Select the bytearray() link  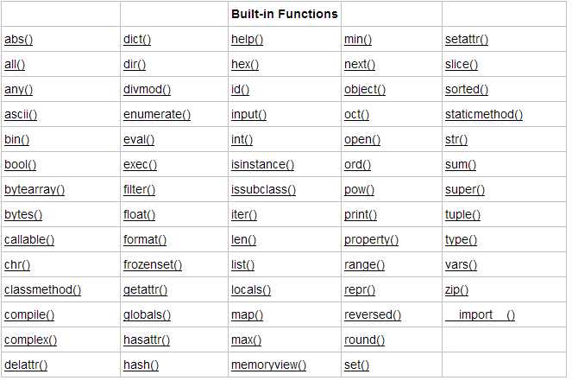click(x=35, y=189)
